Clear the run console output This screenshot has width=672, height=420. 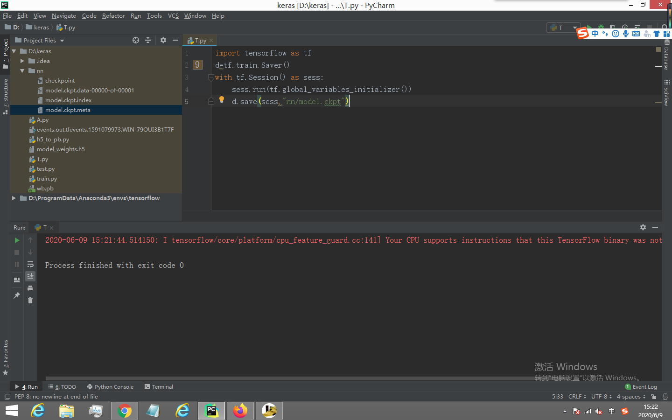tap(30, 301)
